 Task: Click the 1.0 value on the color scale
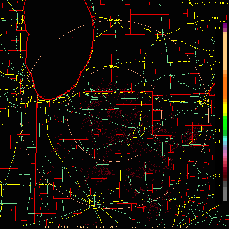(218, 153)
